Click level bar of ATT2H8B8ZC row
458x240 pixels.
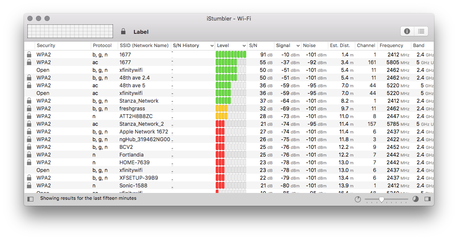pos(231,116)
